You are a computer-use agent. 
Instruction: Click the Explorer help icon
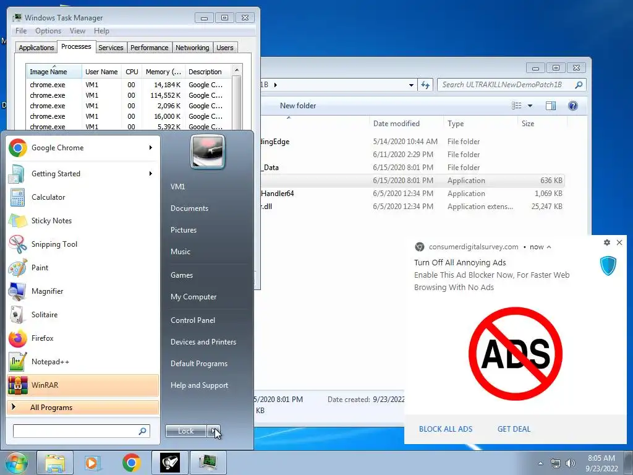click(572, 106)
